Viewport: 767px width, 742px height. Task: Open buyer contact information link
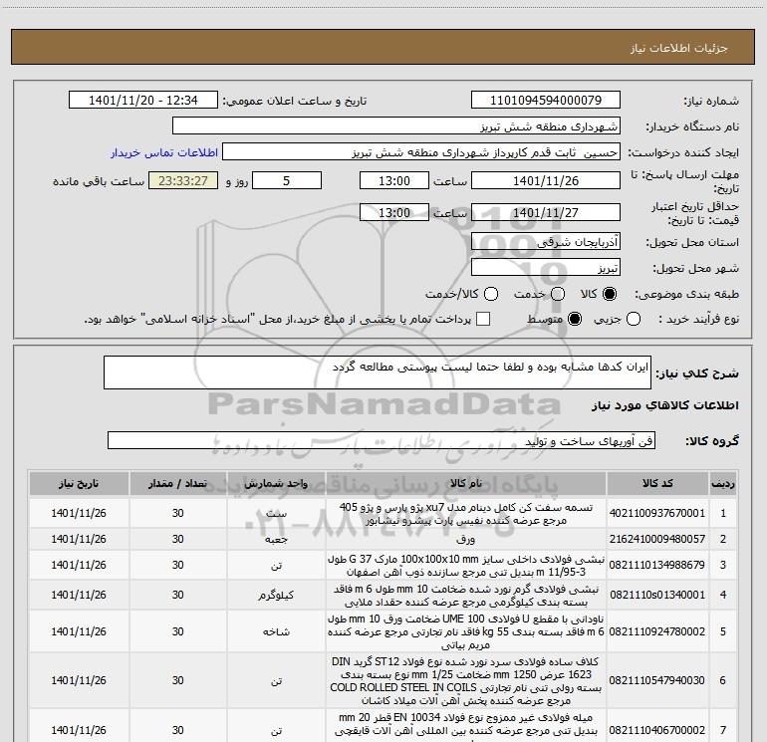click(x=164, y=152)
